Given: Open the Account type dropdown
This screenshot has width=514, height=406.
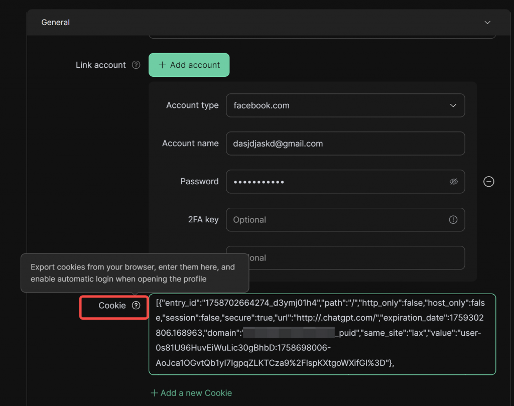Looking at the screenshot, I should [x=345, y=105].
